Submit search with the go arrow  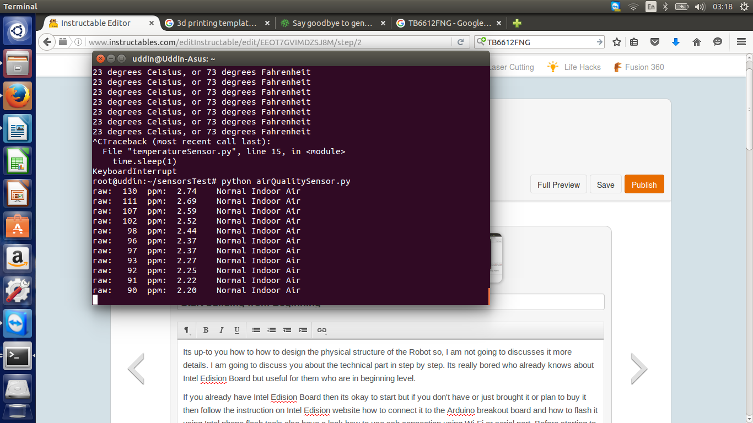pos(600,42)
